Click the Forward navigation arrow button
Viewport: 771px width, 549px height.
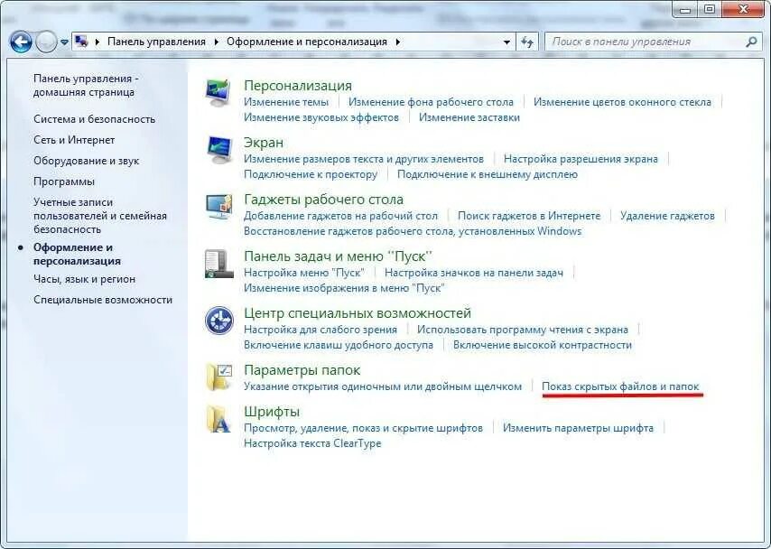click(46, 42)
